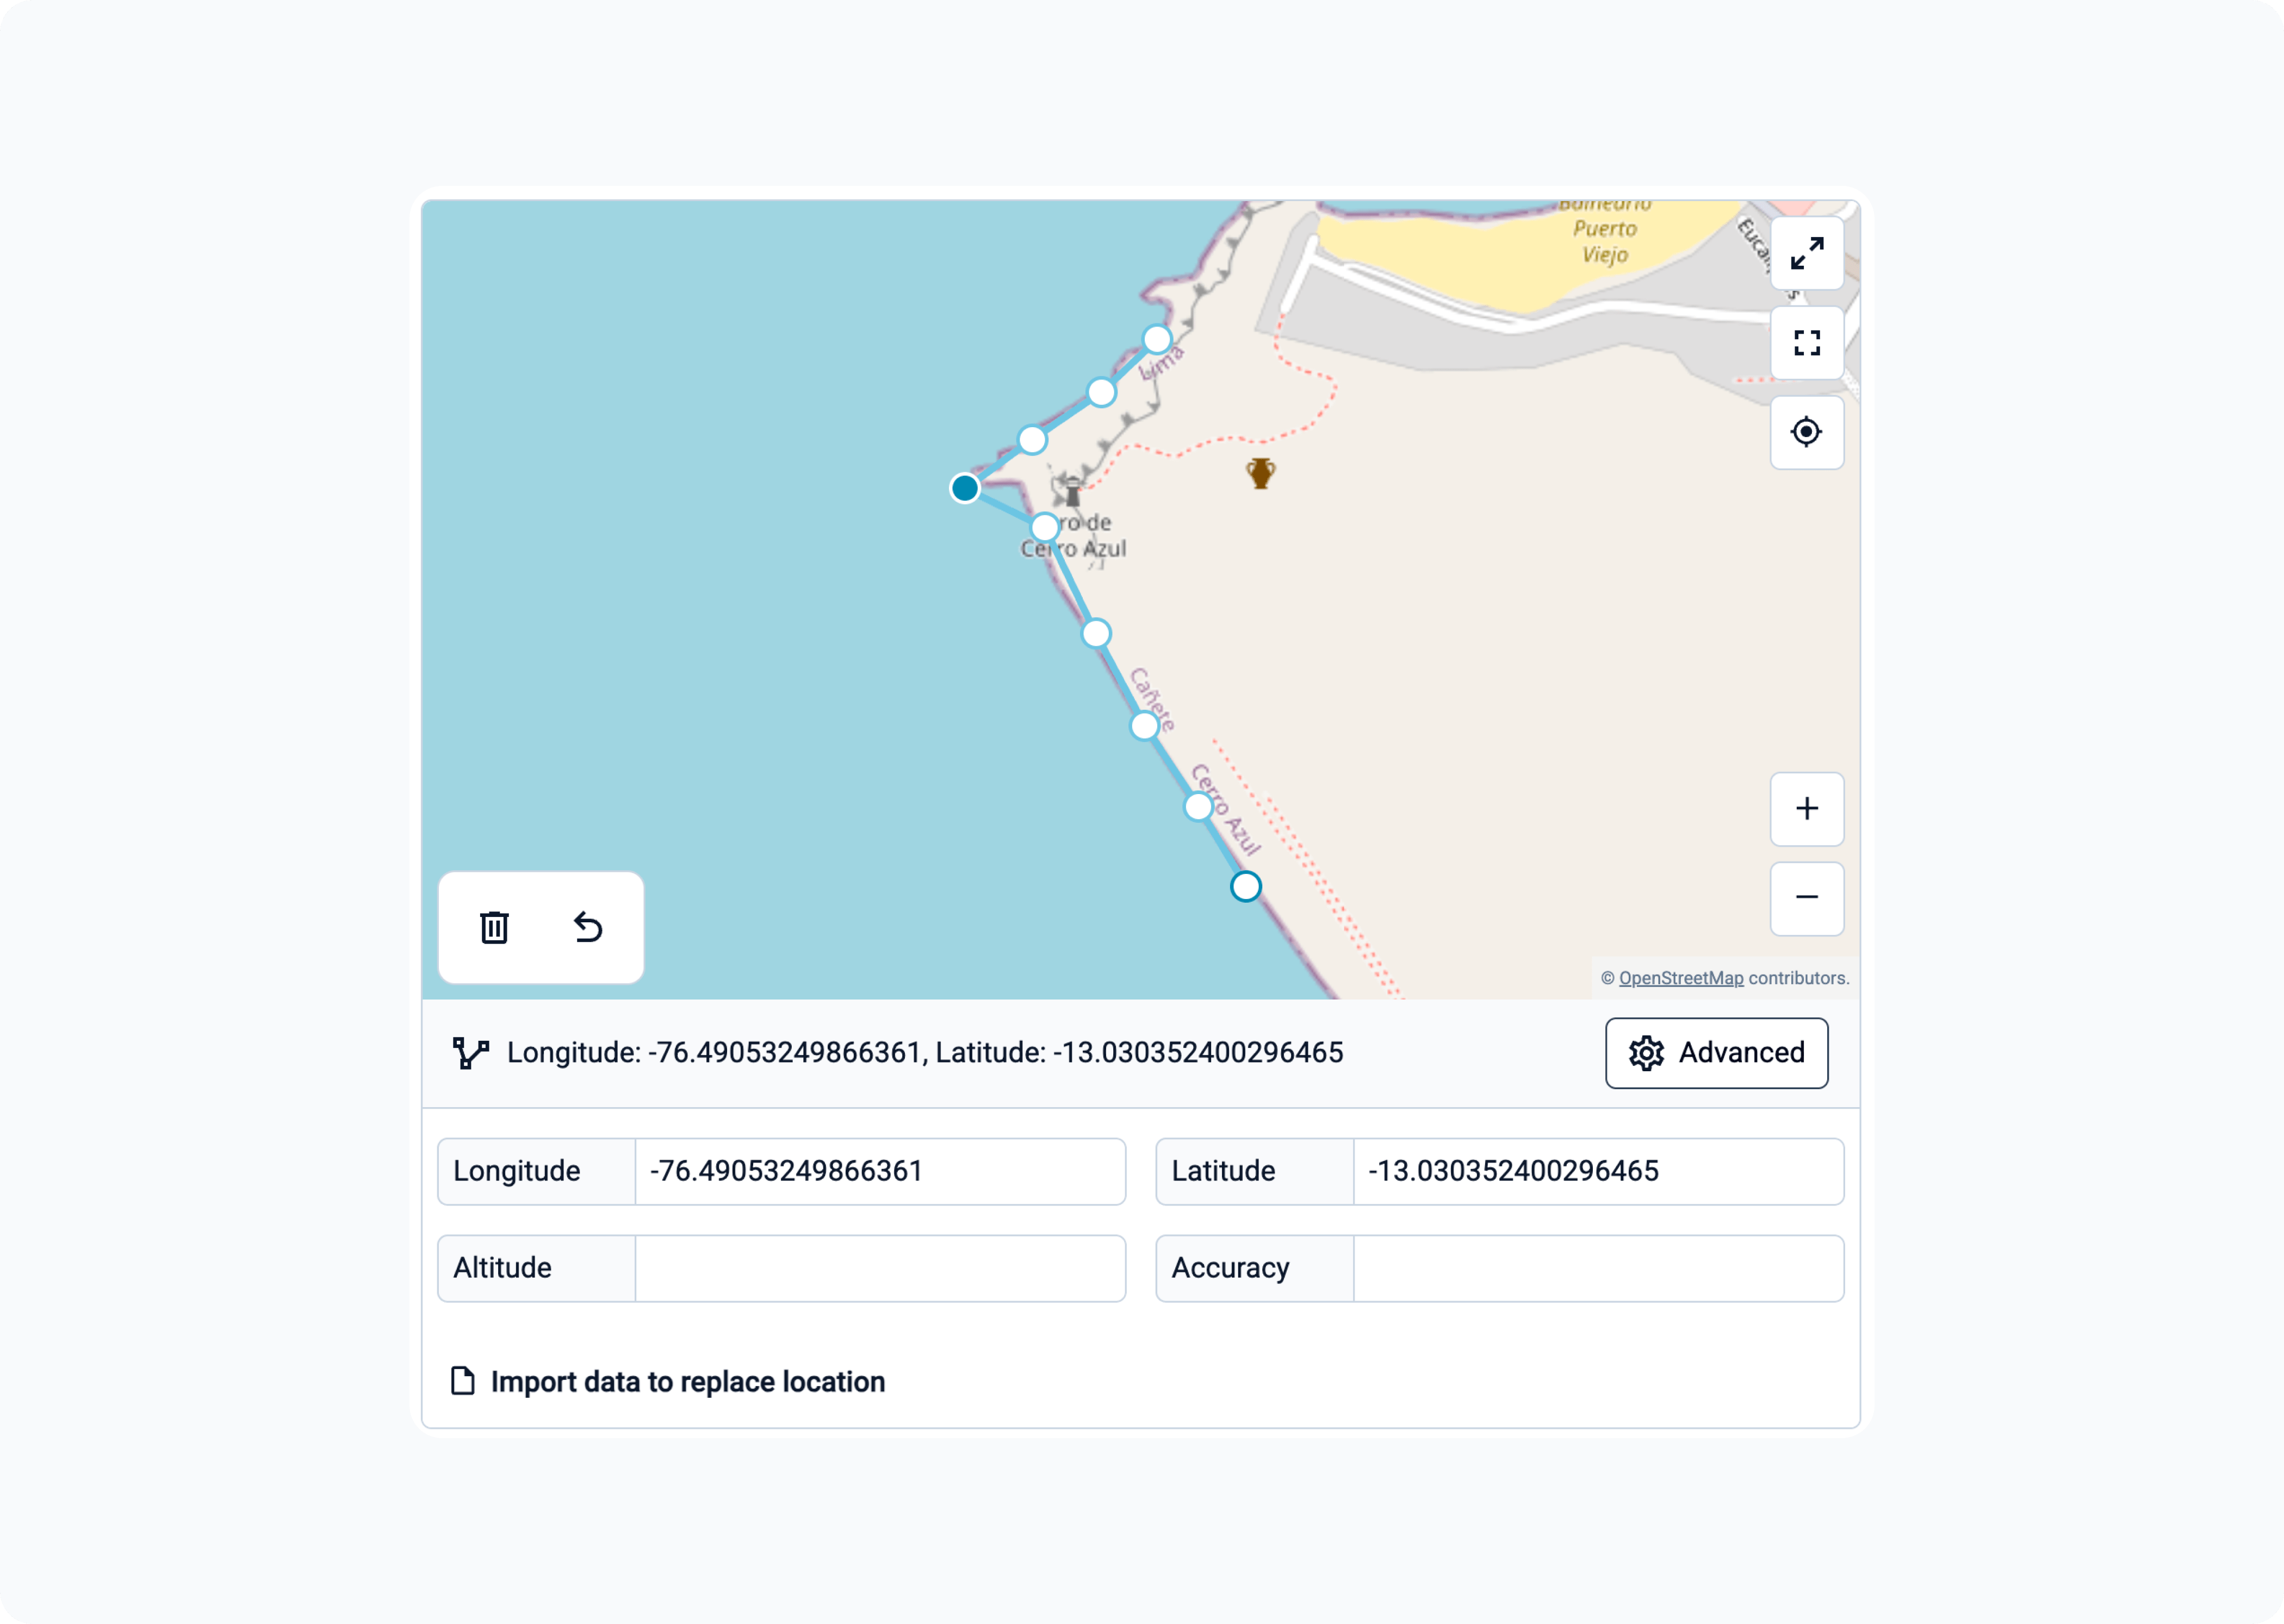The height and width of the screenshot is (1624, 2284).
Task: Zoom out using the minus icon
Action: pos(1807,898)
